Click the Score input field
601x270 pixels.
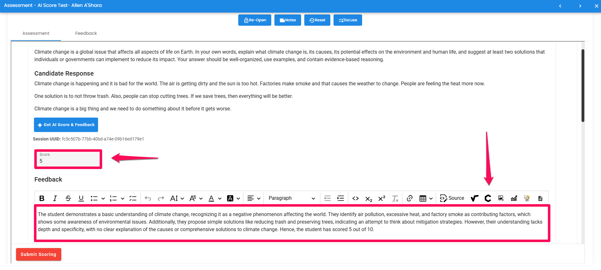pyautogui.click(x=68, y=159)
